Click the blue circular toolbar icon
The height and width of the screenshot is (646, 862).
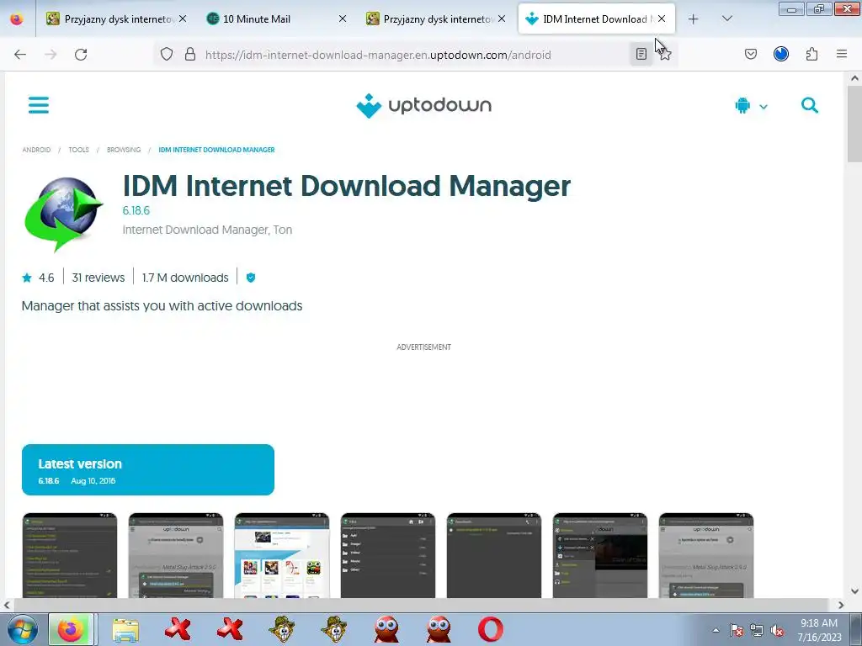click(781, 54)
